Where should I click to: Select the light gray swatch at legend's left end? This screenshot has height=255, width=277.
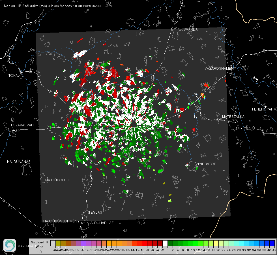click(x=53, y=243)
